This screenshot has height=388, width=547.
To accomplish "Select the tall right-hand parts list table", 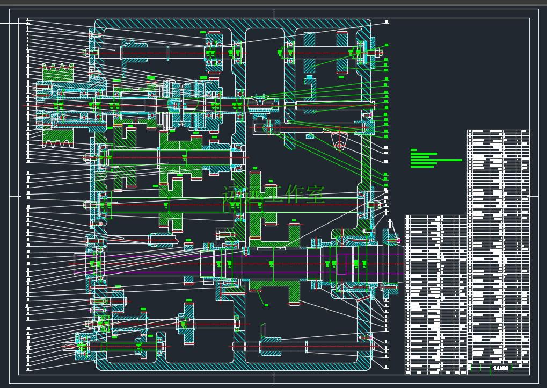I will click(x=498, y=247).
